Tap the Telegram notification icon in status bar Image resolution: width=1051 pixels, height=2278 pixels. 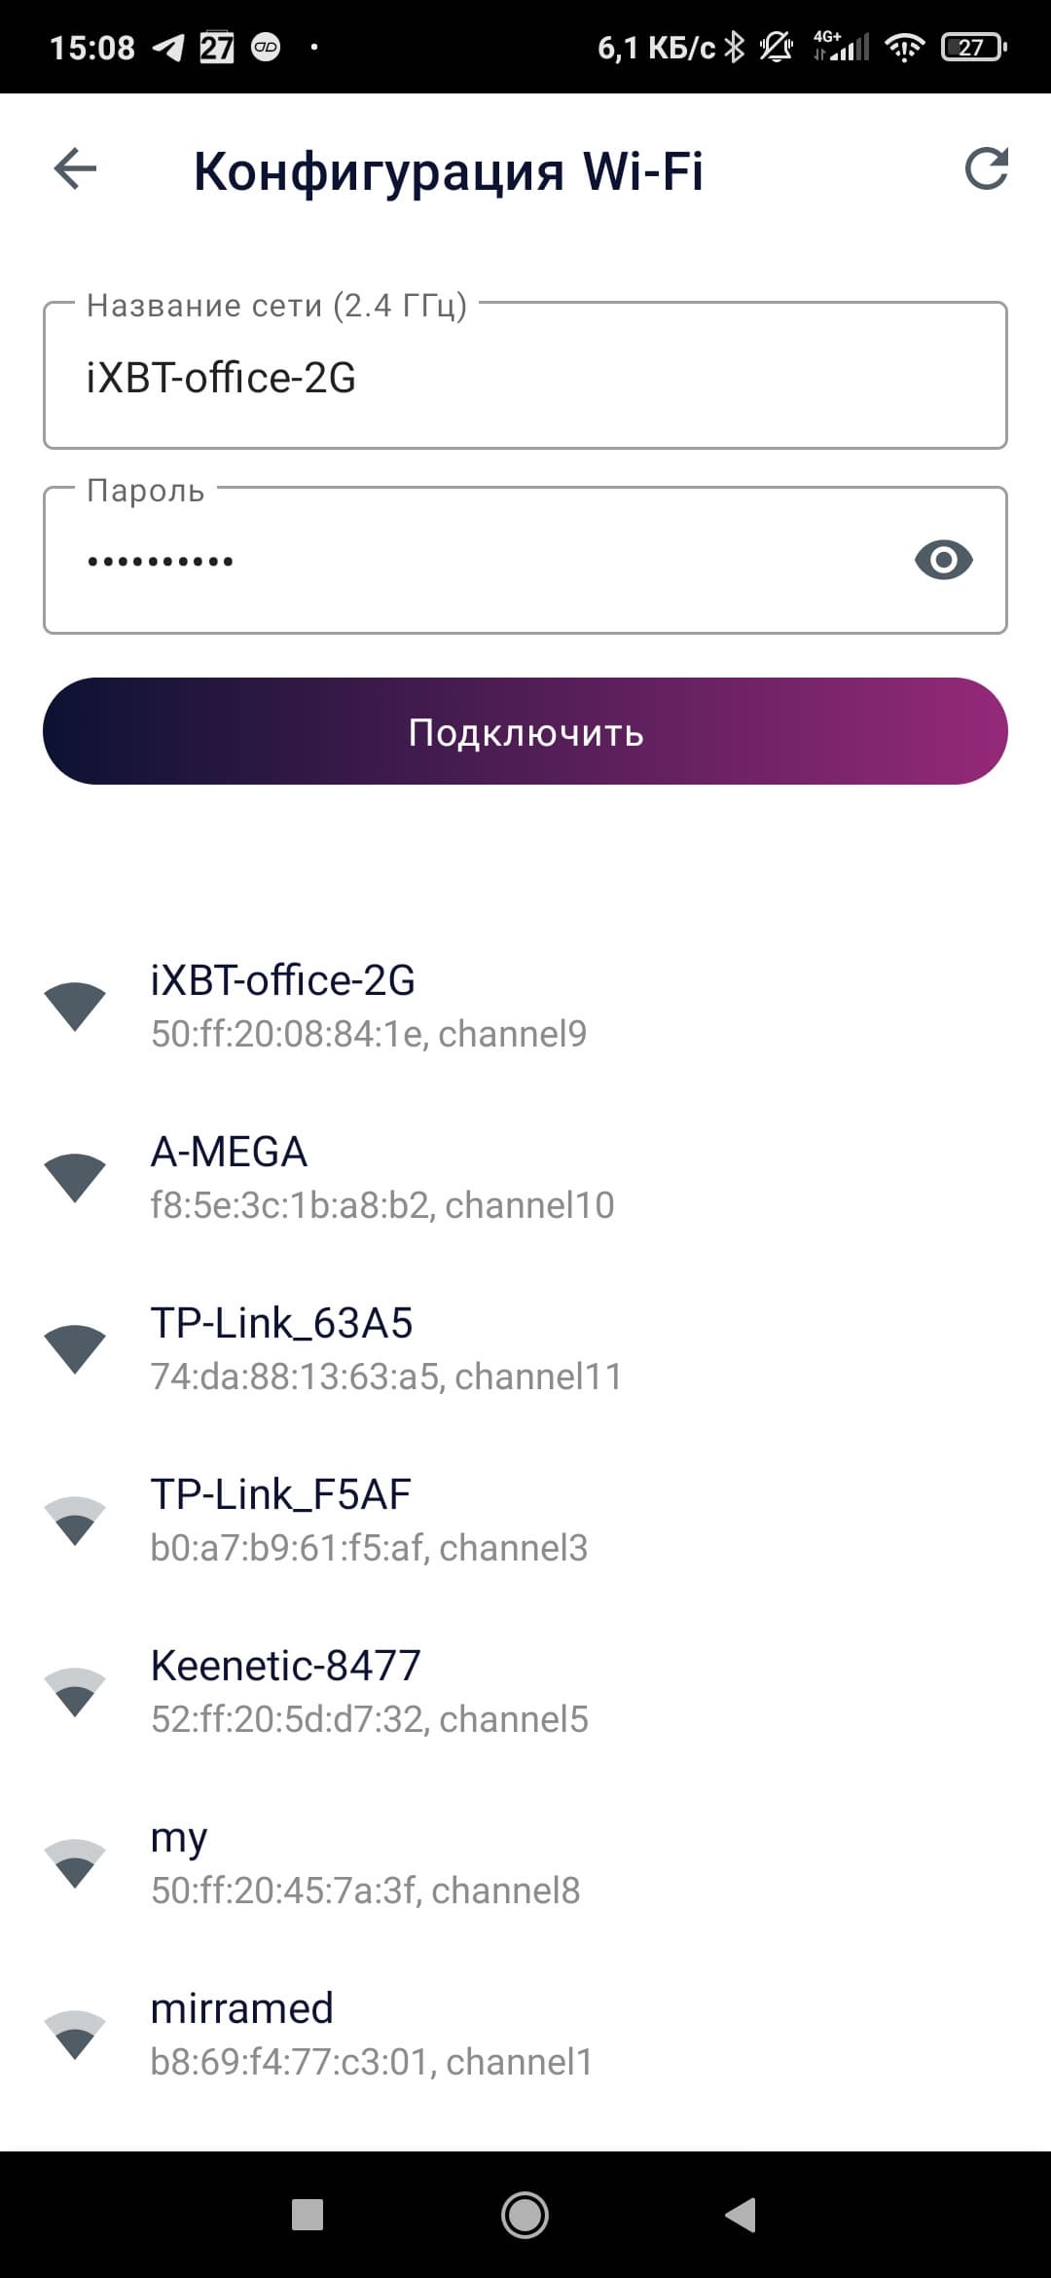pyautogui.click(x=168, y=47)
